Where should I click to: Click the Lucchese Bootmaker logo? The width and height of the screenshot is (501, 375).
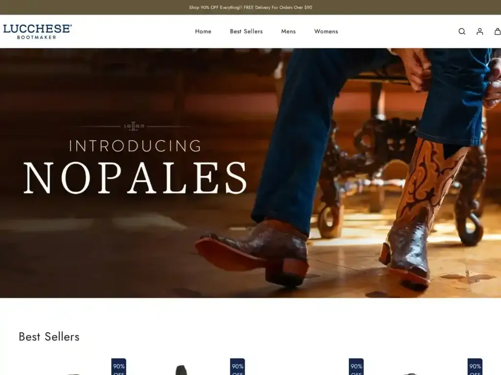(37, 32)
